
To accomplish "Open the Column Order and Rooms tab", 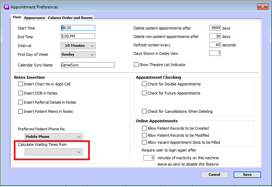I will click(70, 18).
